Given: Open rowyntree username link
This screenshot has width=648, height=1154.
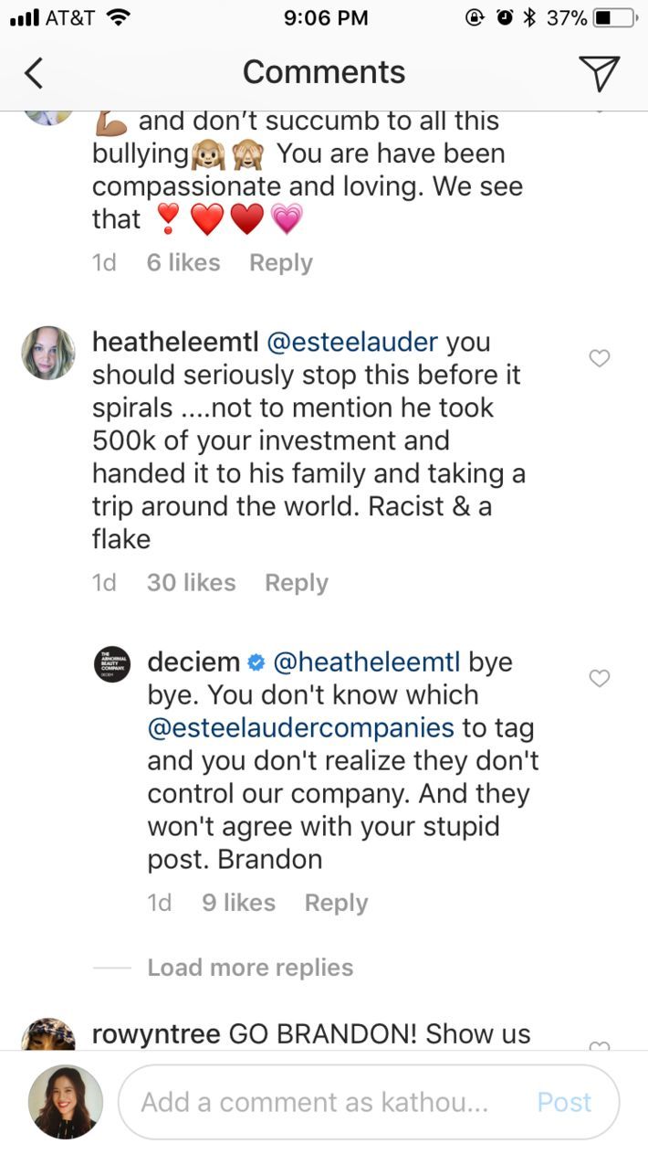Looking at the screenshot, I should tap(156, 1034).
